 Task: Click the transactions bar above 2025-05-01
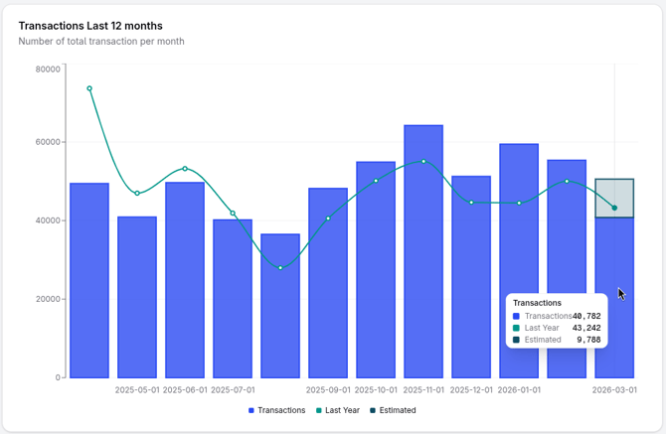pyautogui.click(x=137, y=297)
